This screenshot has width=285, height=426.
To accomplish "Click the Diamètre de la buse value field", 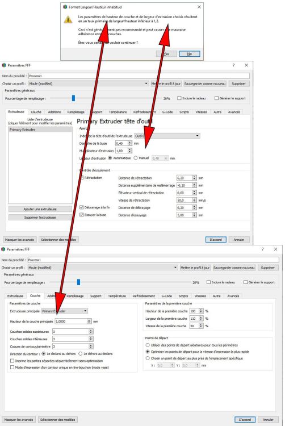I will pos(121,143).
